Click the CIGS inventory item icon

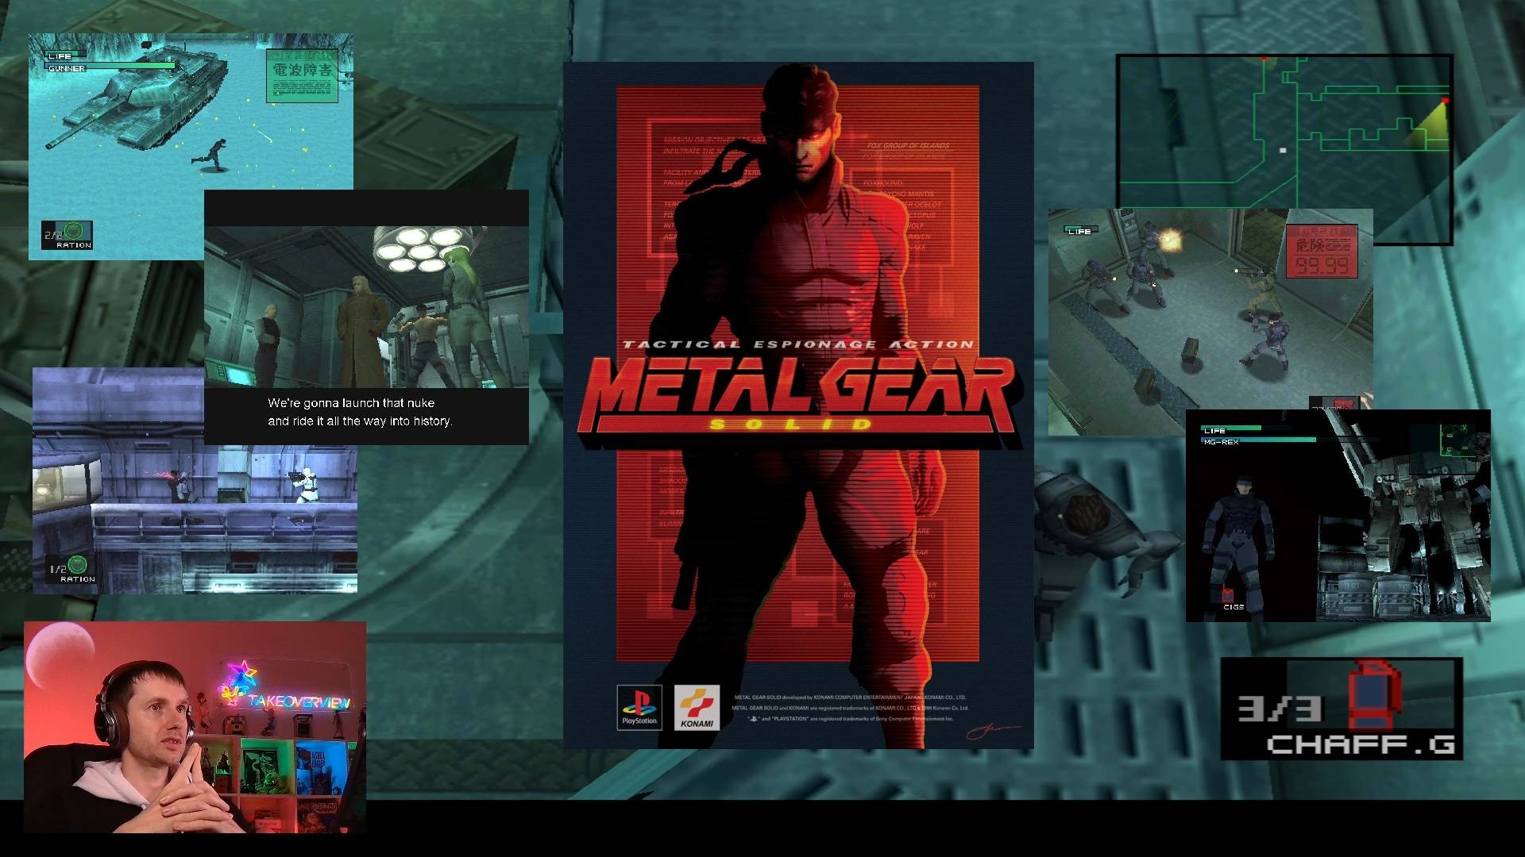(x=1227, y=591)
